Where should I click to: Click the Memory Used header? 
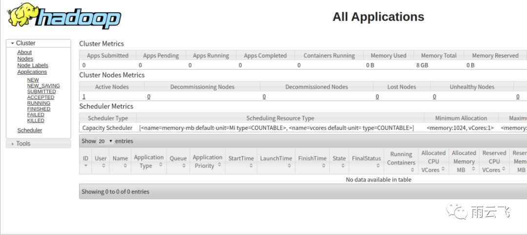[x=388, y=56]
